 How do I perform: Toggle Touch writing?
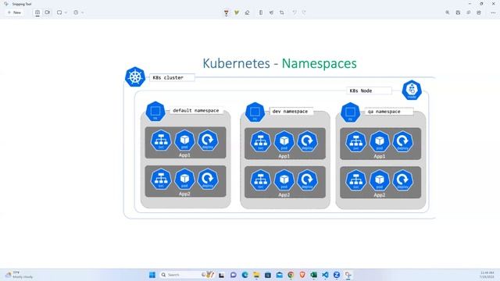coord(271,12)
